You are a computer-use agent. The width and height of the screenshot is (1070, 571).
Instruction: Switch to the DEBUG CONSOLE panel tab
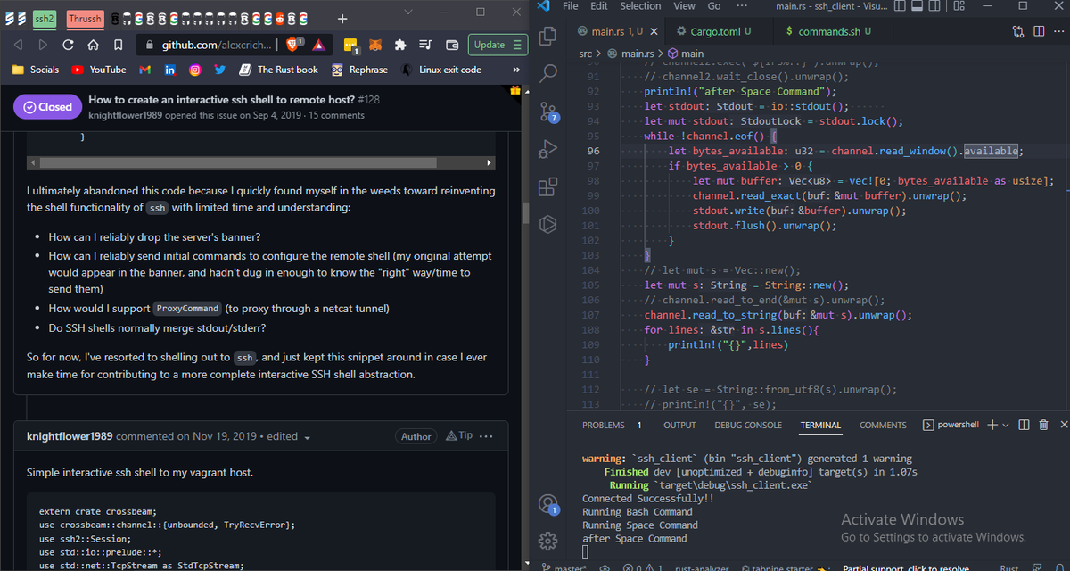748,426
